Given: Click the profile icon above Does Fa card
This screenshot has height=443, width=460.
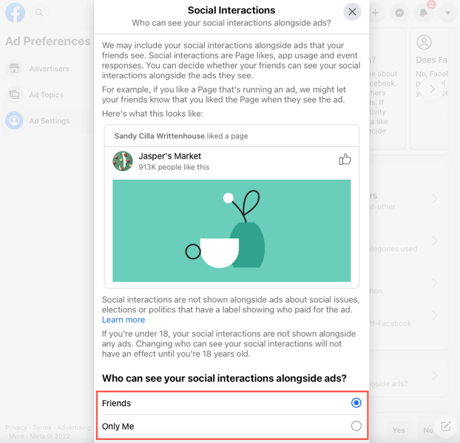Looking at the screenshot, I should 424,42.
